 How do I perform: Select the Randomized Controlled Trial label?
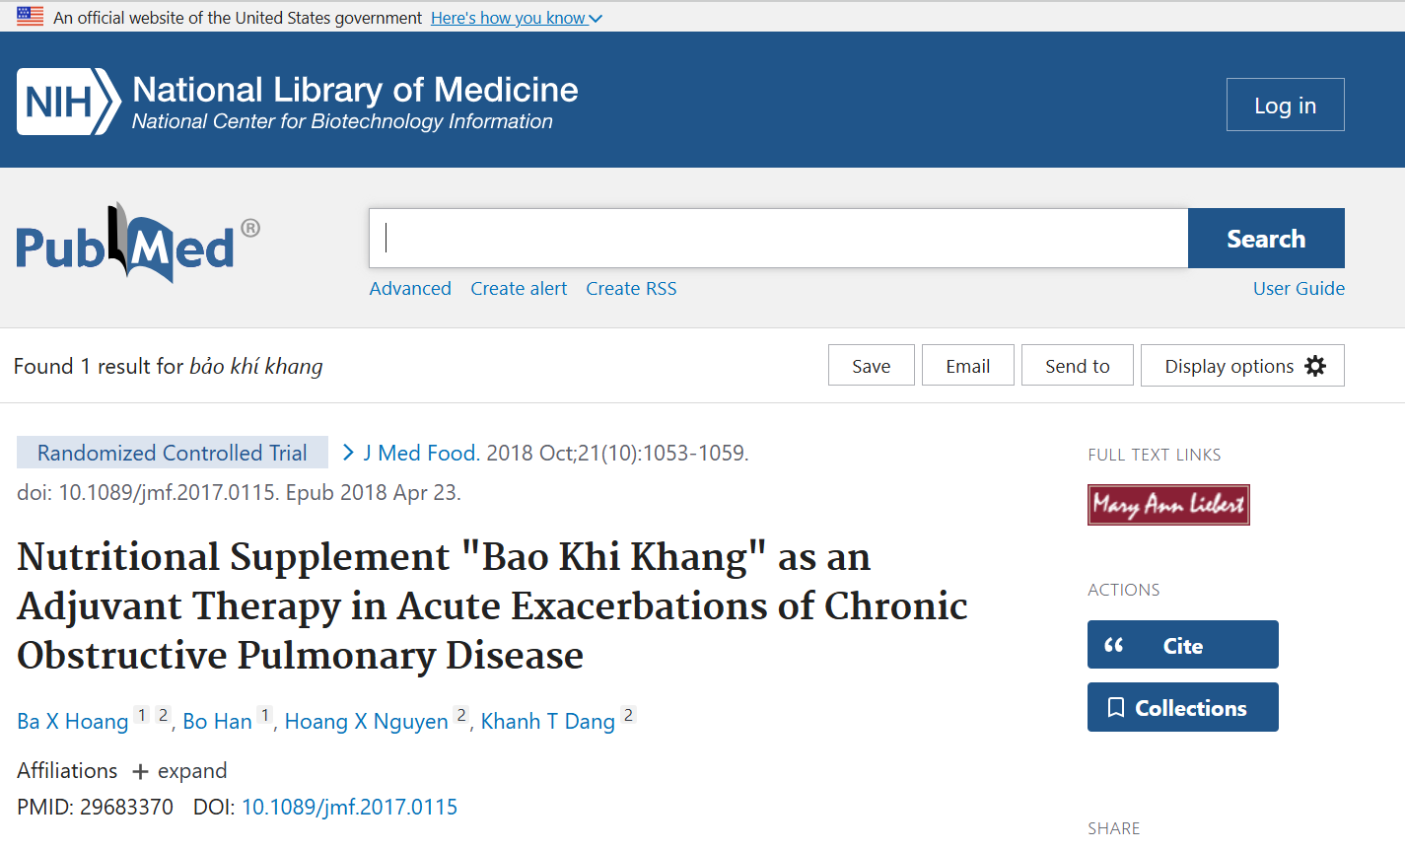[172, 453]
